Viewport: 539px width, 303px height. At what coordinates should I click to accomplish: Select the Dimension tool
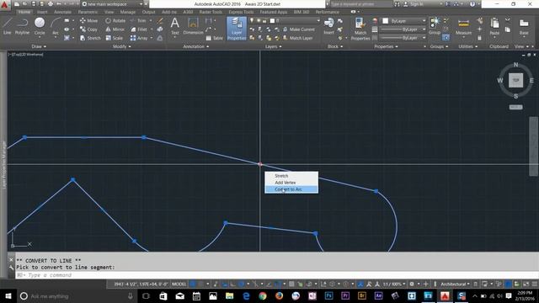coord(193,26)
